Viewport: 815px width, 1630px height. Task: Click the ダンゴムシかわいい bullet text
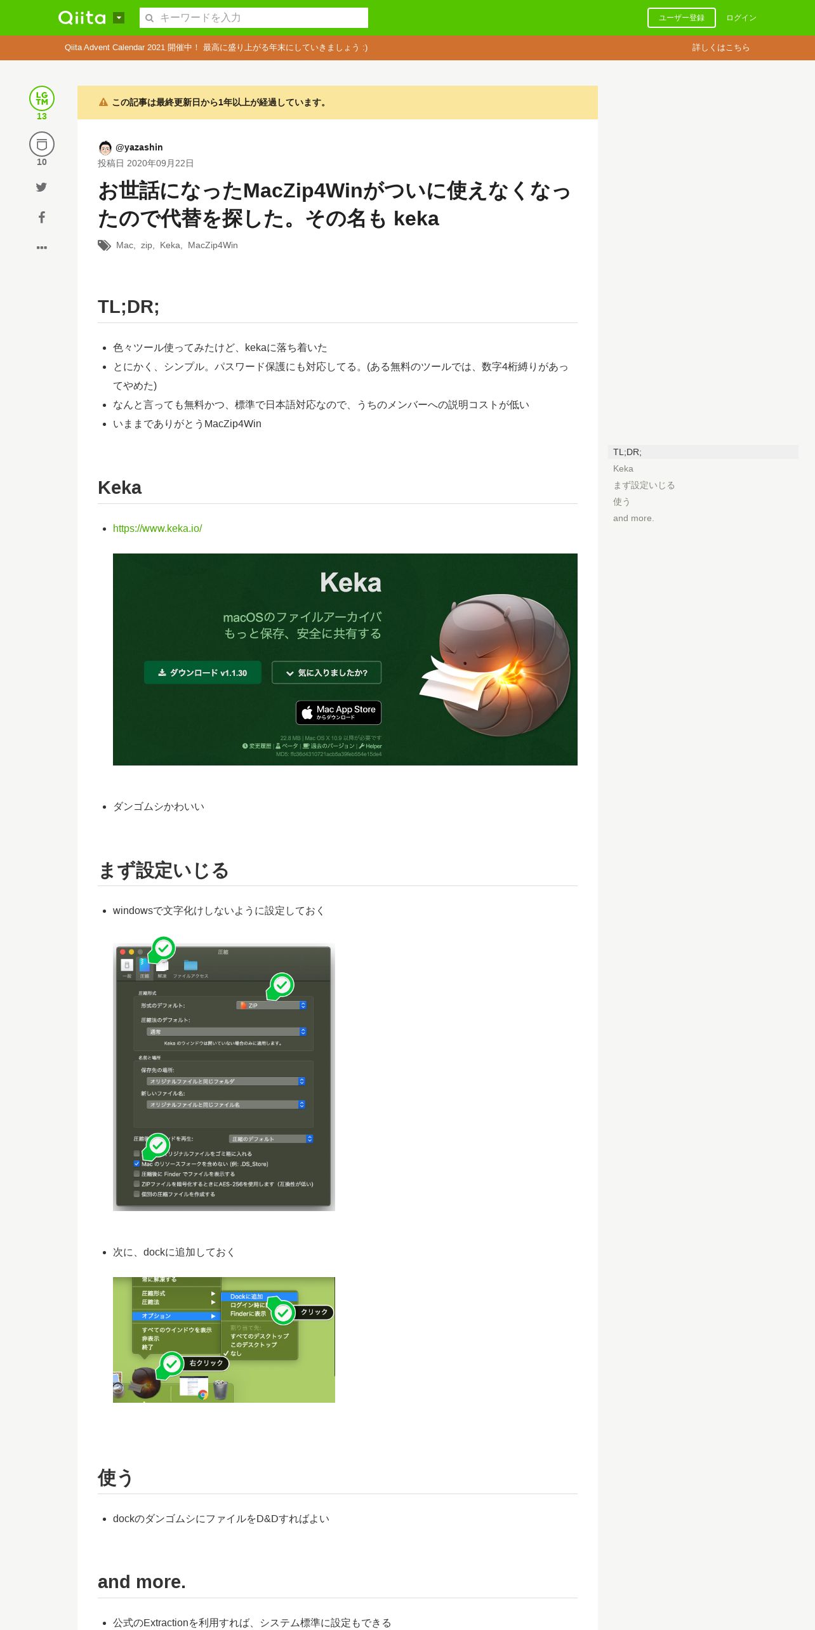coord(159,807)
